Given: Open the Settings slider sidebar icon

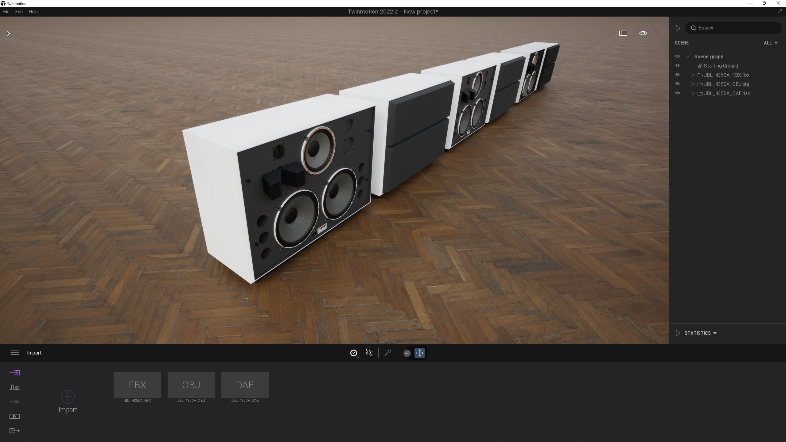Looking at the screenshot, I should [15, 402].
